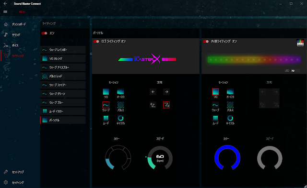Viewport: 307px width, 188px height.
Task: Toggle ロゴ ライティング オン switch
Action: (96, 42)
